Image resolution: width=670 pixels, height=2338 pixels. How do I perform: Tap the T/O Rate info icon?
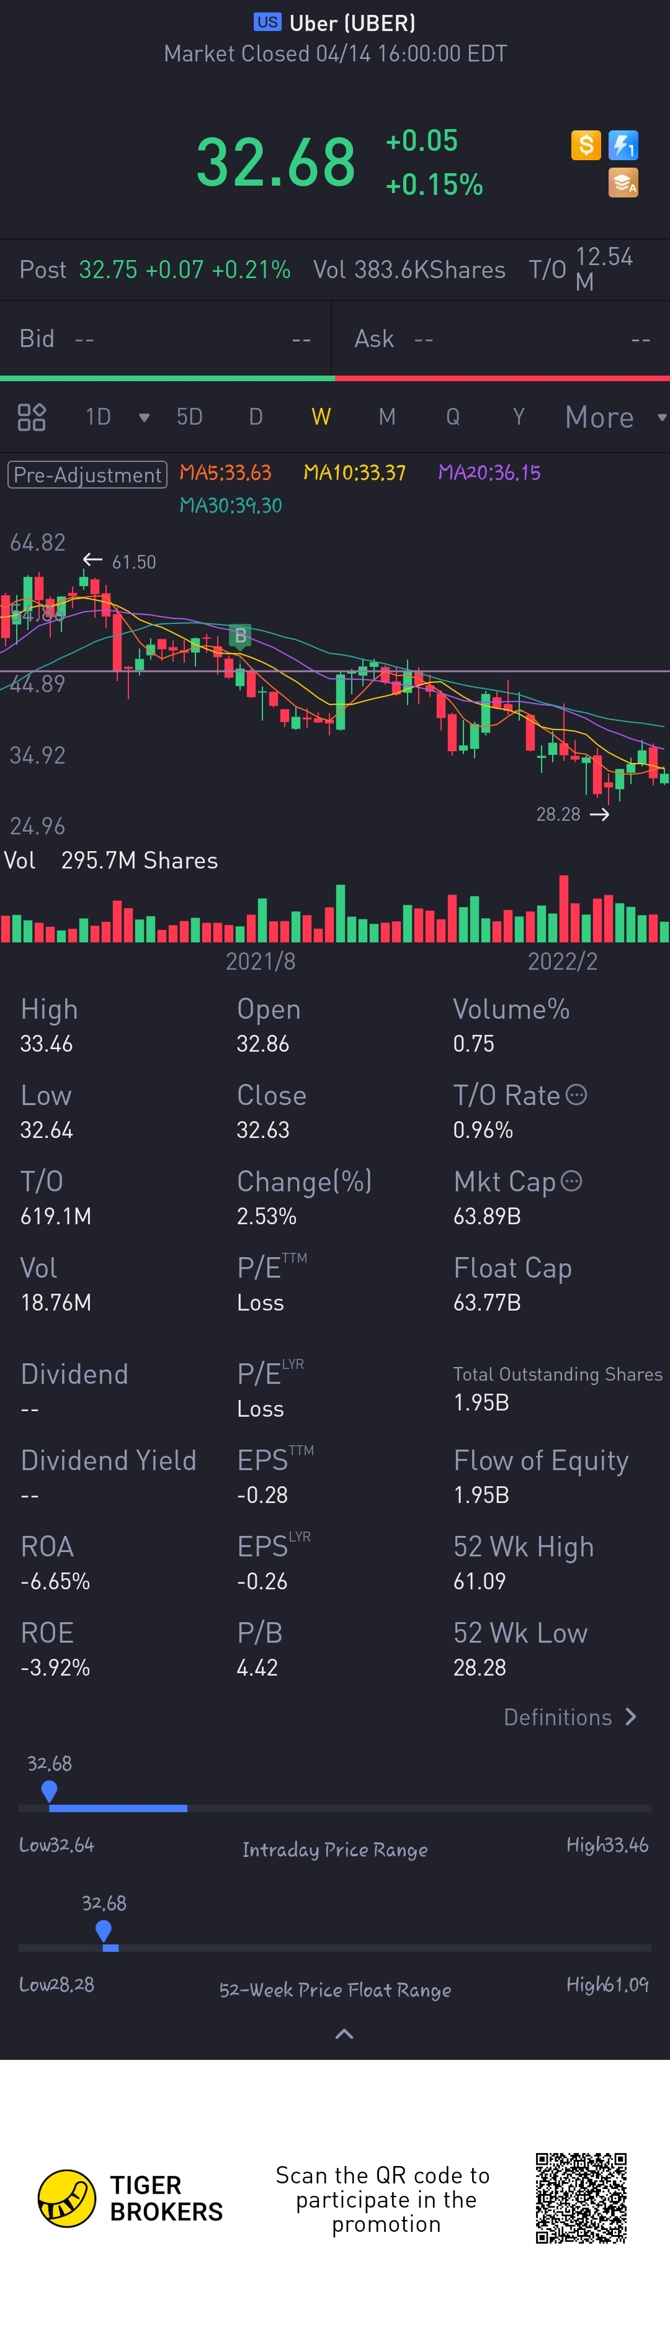(576, 1095)
